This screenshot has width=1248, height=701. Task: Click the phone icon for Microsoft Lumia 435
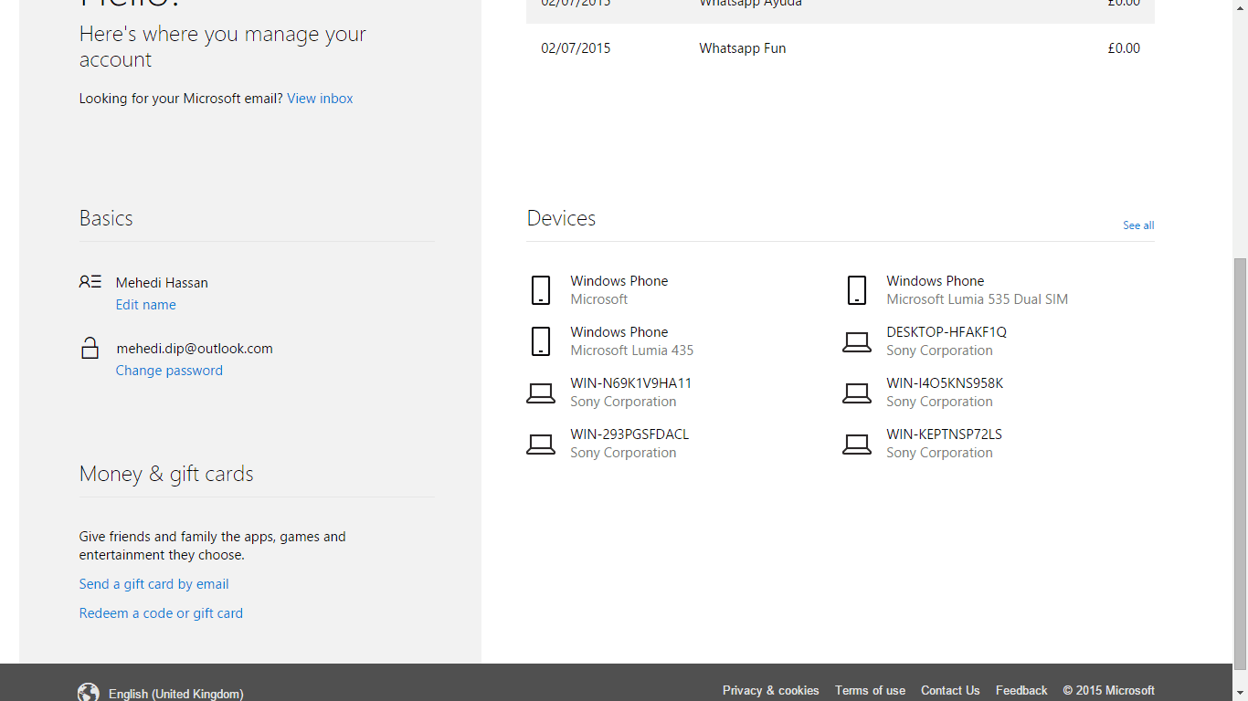[541, 341]
